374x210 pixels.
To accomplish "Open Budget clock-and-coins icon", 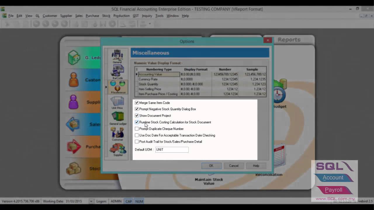I will pos(280,91).
